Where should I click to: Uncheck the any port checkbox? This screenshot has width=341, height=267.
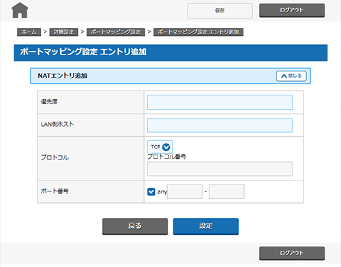[x=151, y=192]
